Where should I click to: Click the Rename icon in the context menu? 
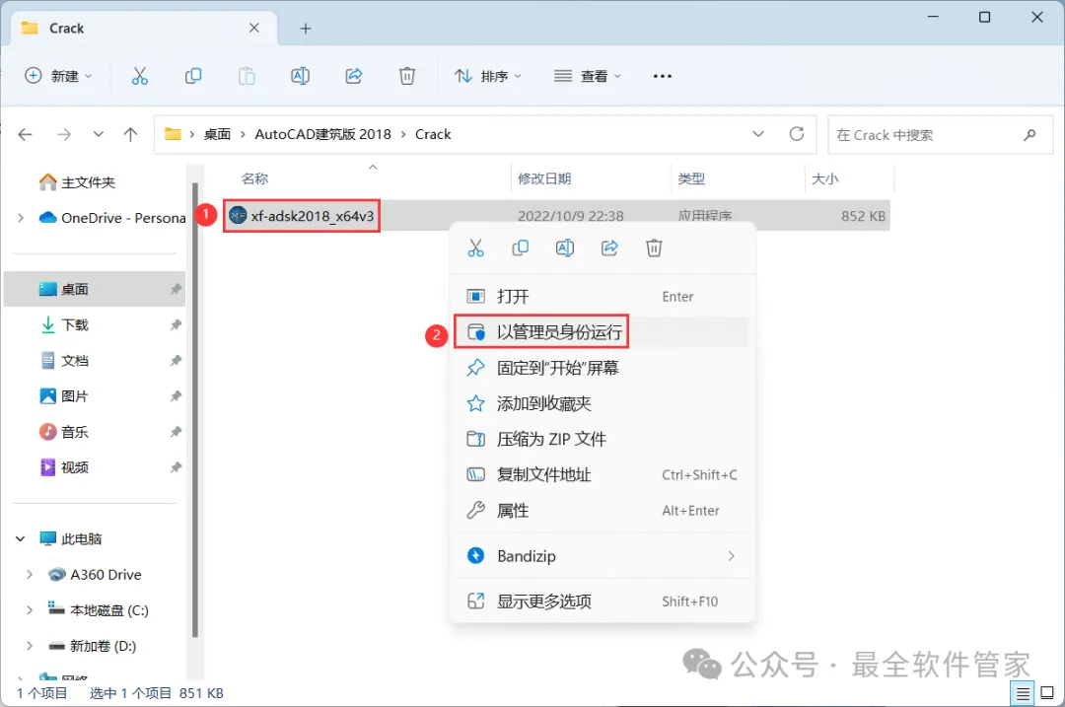tap(564, 247)
